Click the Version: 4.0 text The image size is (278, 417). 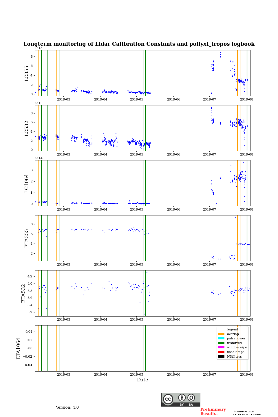click(x=67, y=407)
